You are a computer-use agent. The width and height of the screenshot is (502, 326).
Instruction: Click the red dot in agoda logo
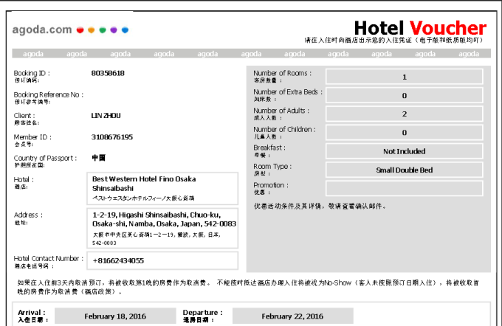click(x=80, y=30)
